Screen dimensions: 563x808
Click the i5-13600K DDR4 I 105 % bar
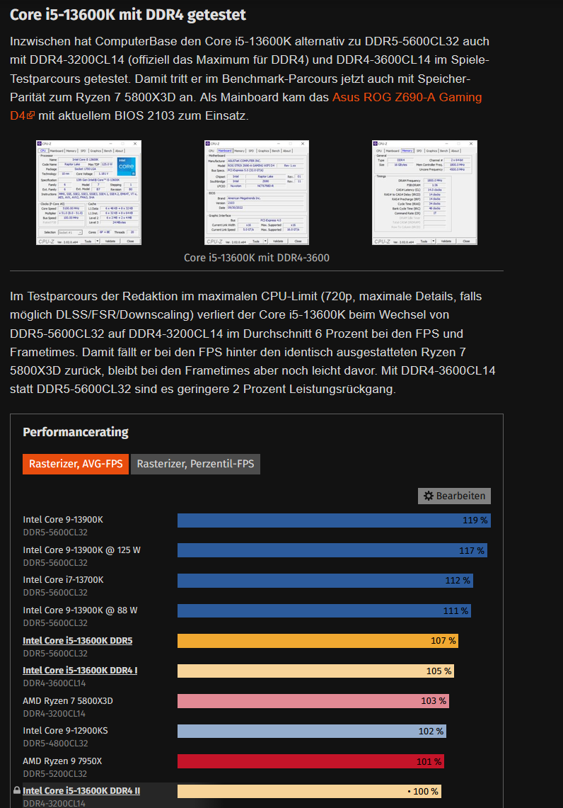click(x=316, y=671)
